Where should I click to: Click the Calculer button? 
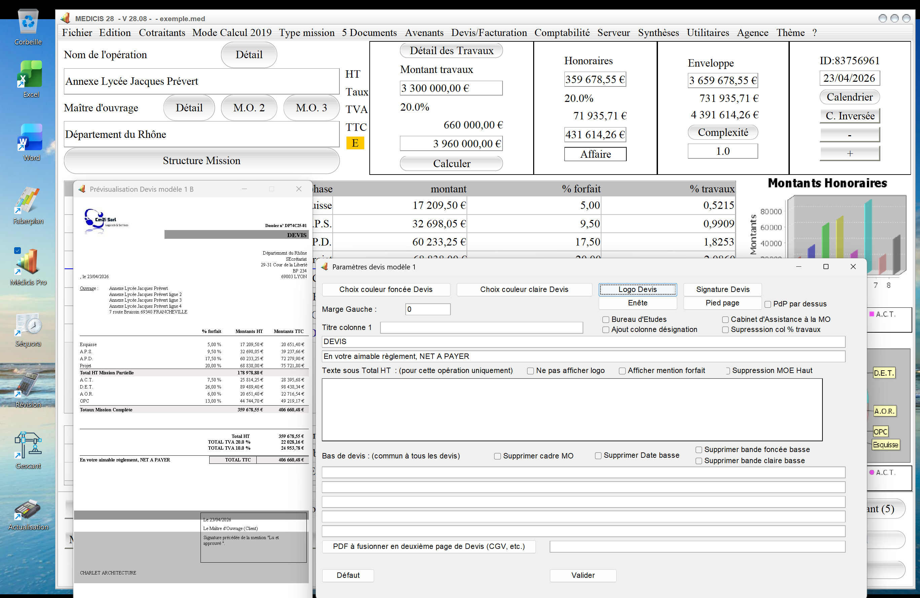point(451,163)
